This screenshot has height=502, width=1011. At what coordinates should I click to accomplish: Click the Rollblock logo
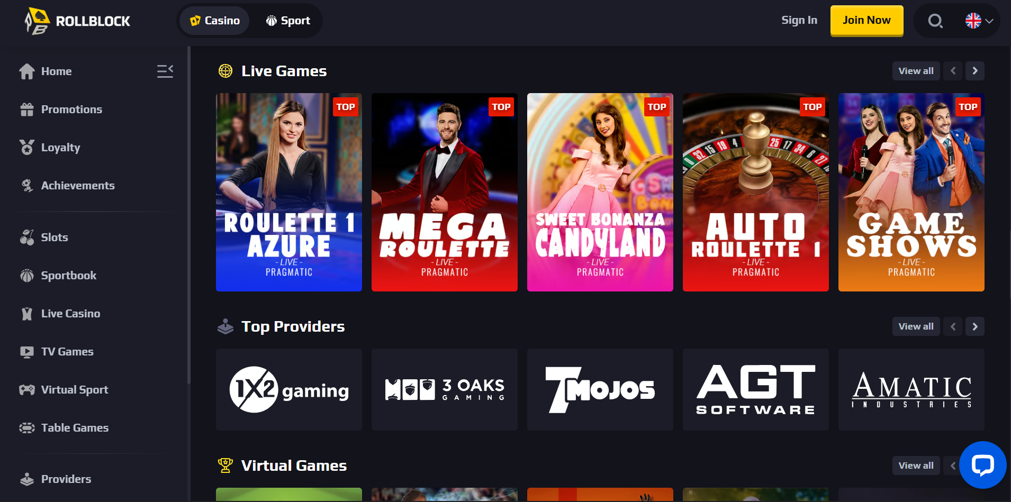tap(77, 21)
